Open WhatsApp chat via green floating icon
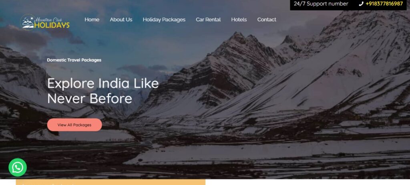 [18, 167]
